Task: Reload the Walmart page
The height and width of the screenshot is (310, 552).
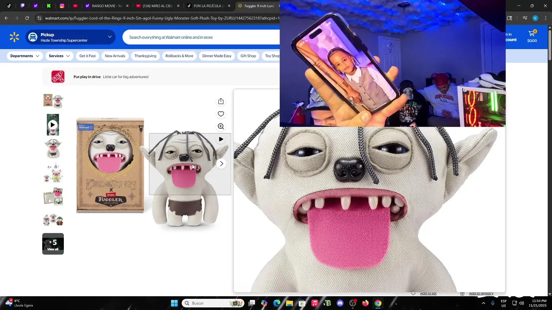Action: tap(27, 18)
